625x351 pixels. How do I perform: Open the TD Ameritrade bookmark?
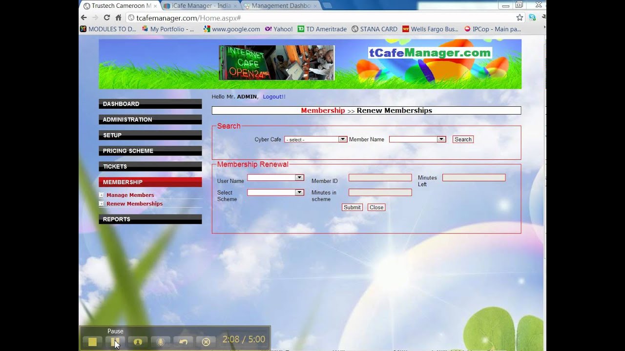322,29
